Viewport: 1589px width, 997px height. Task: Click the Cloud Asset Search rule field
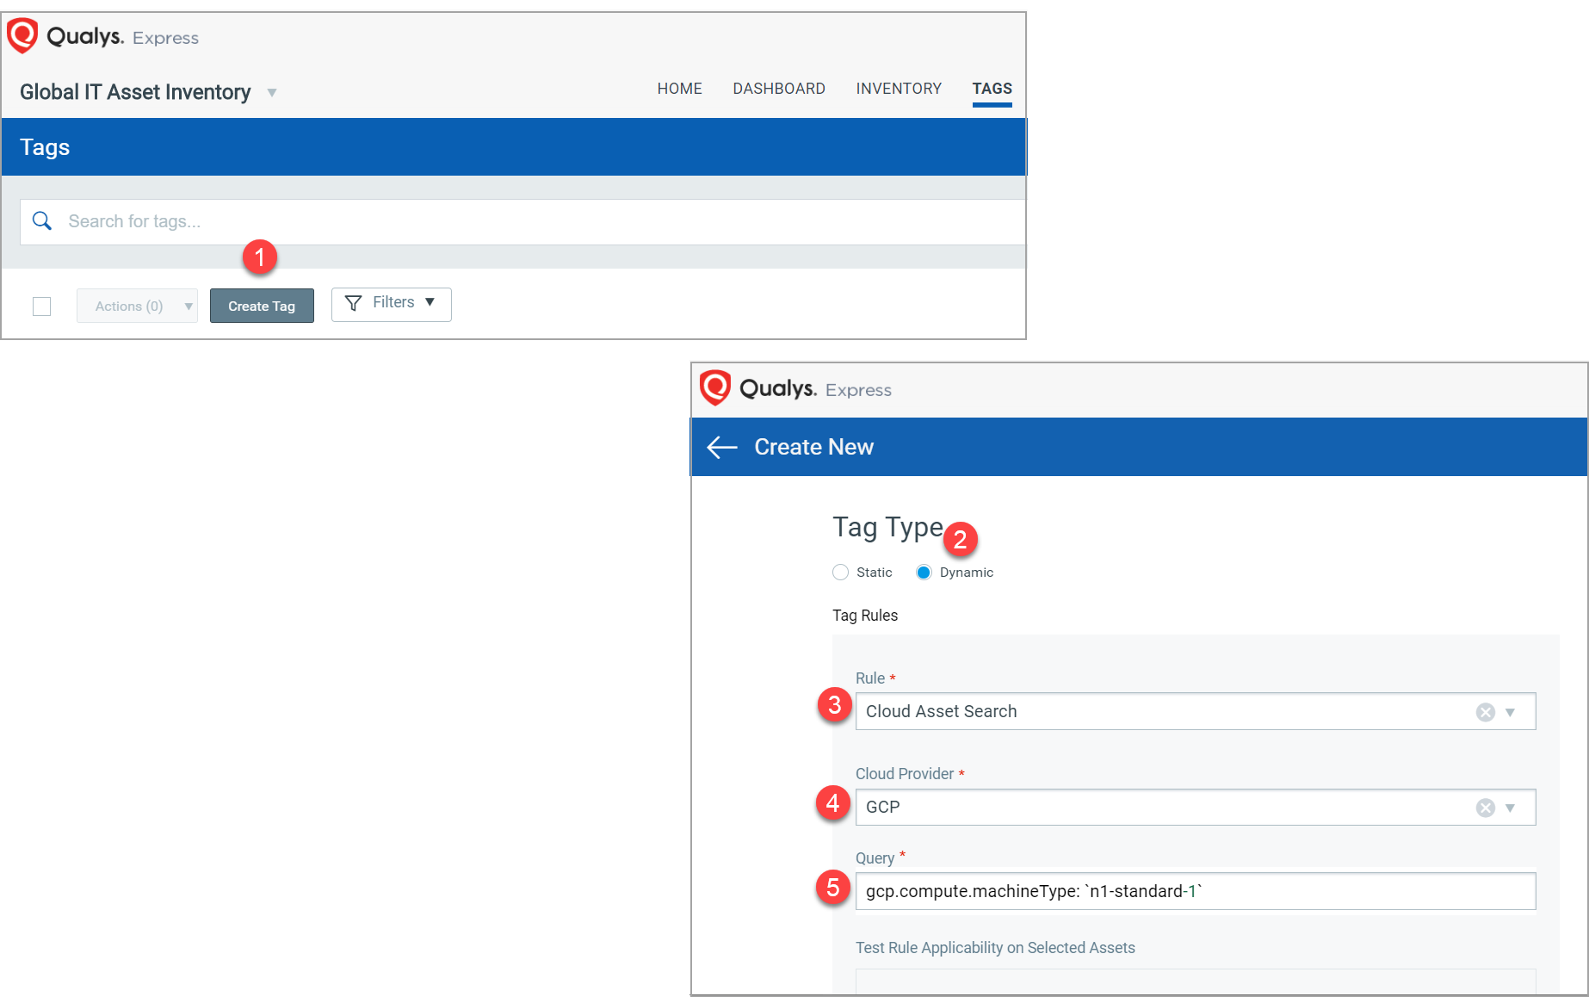[x=1196, y=711]
